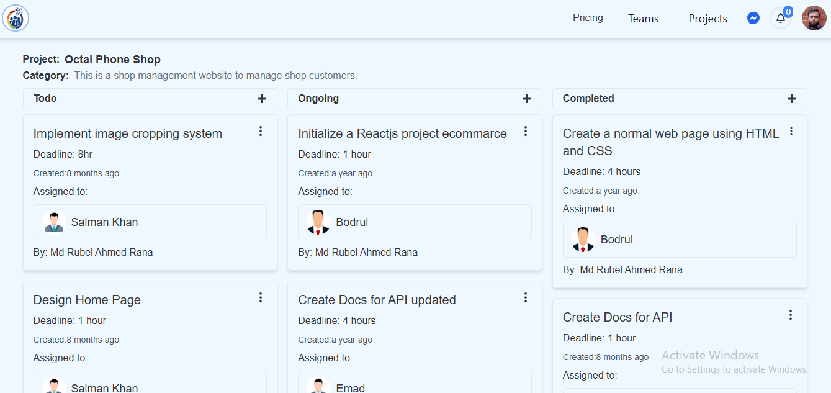Open the Create Docs for API updated title

point(377,300)
